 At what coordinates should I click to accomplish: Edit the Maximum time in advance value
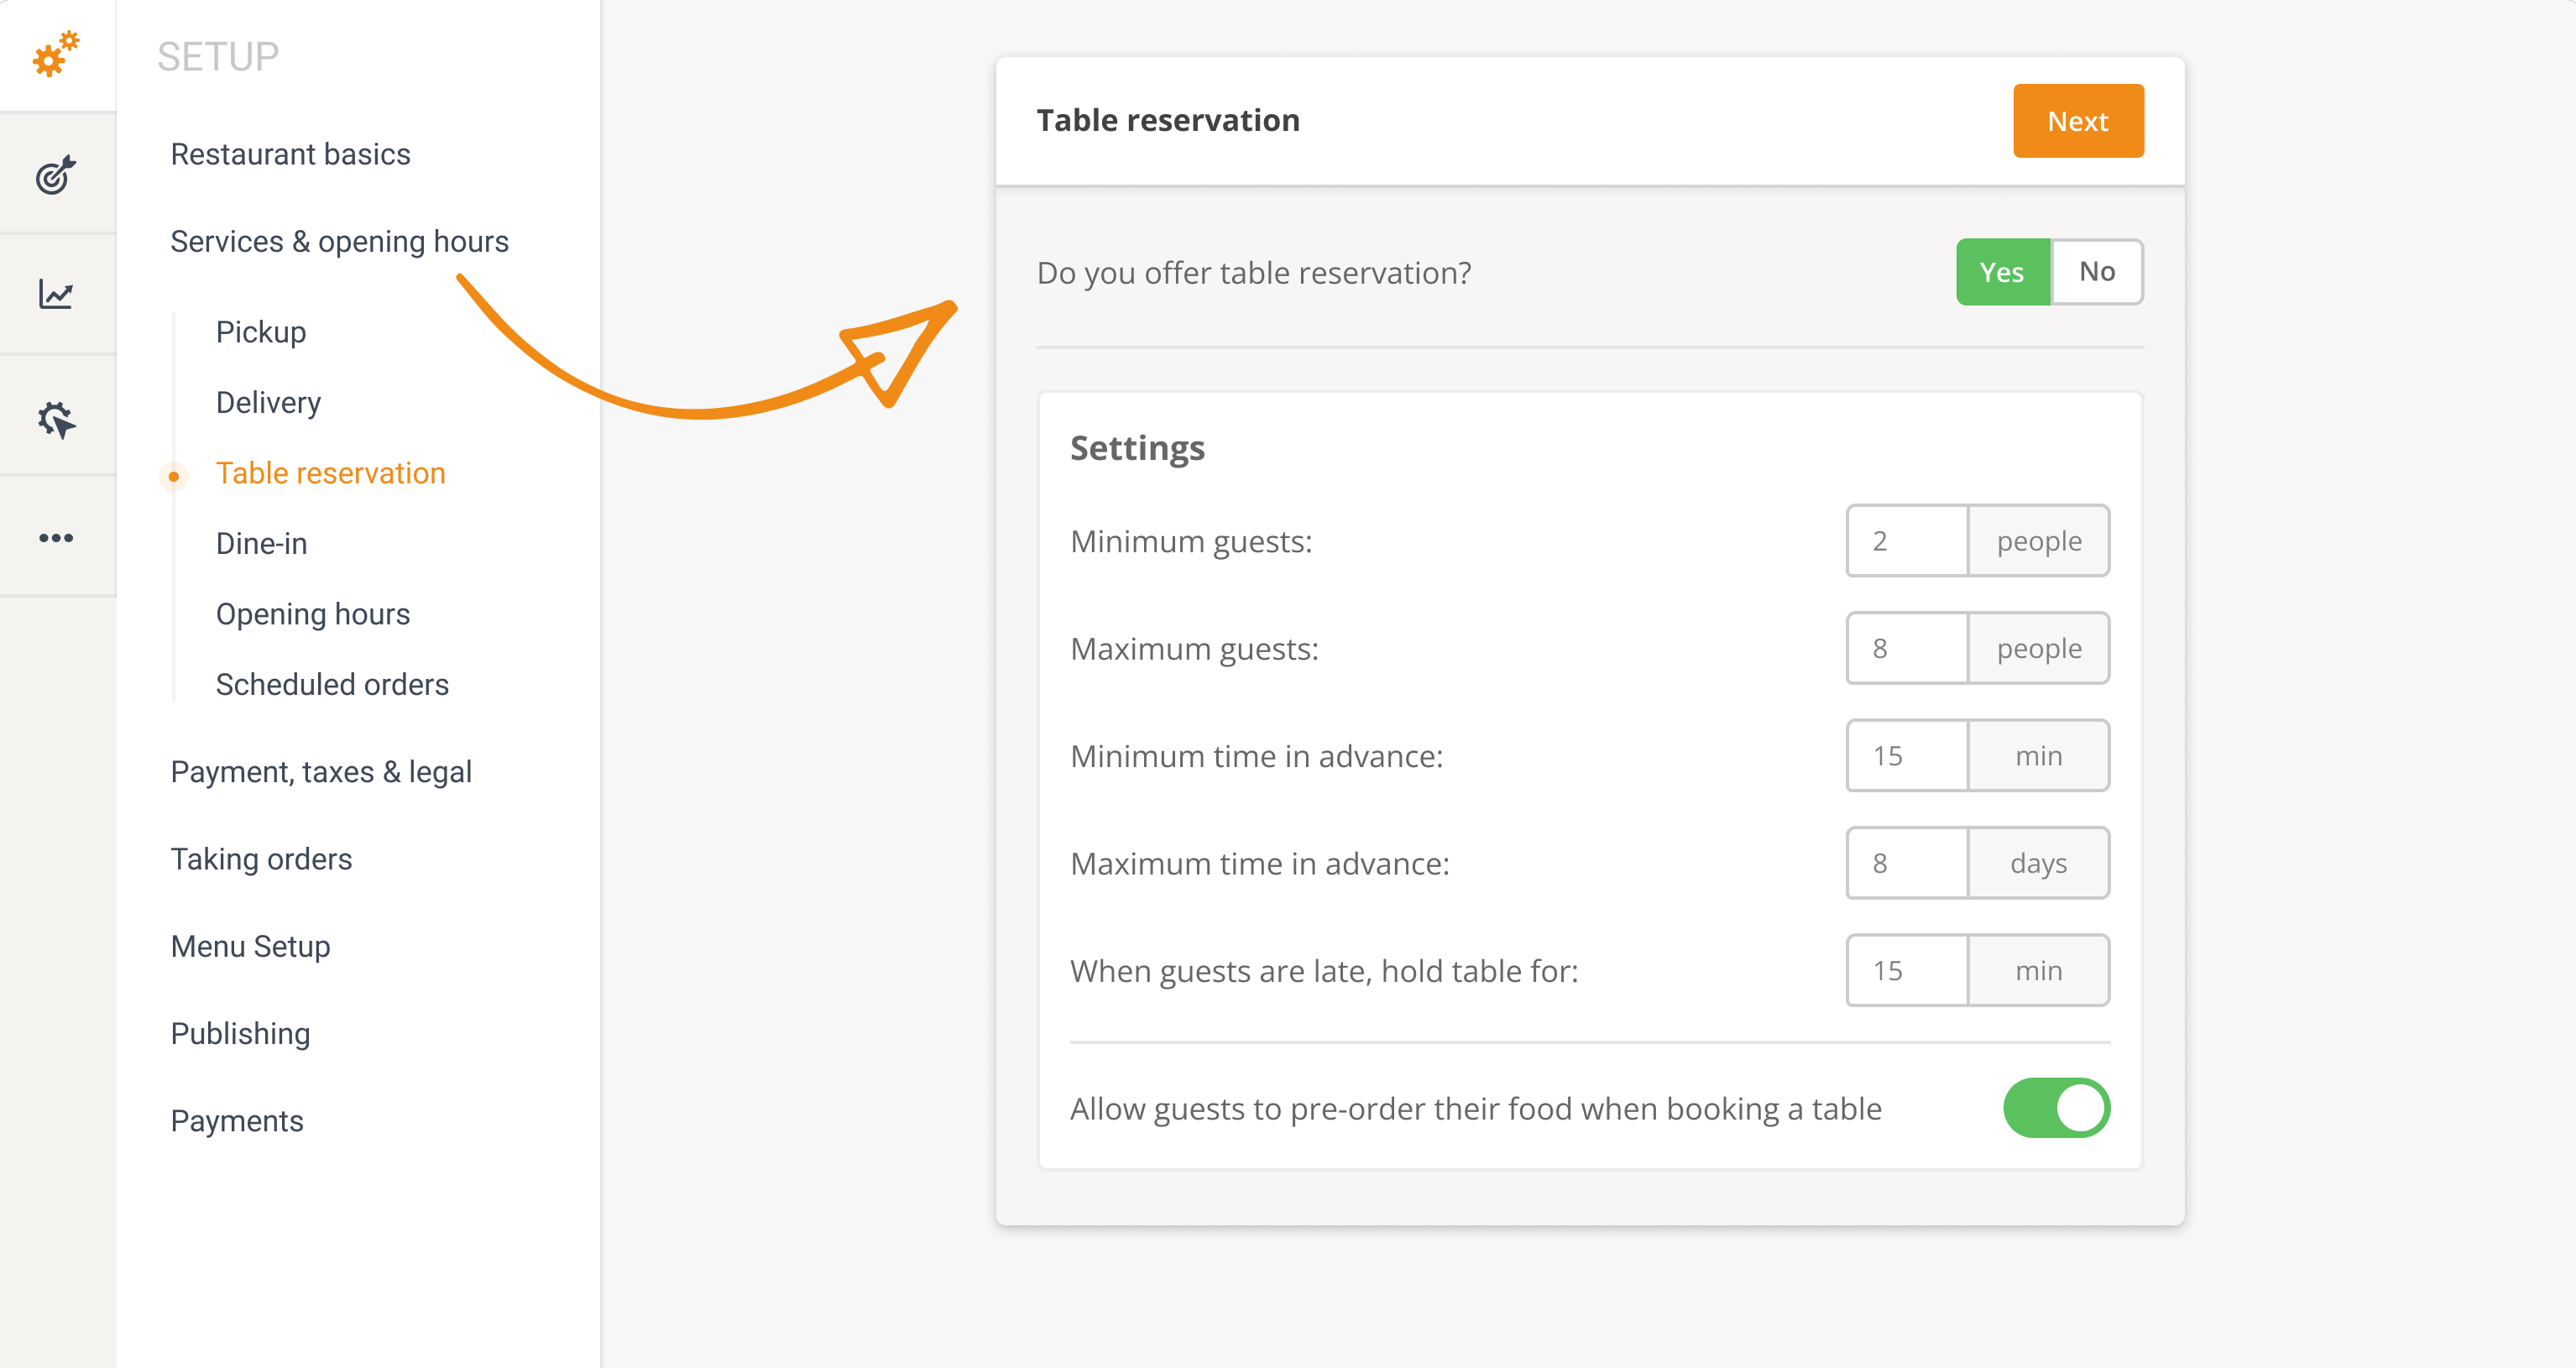(1907, 863)
